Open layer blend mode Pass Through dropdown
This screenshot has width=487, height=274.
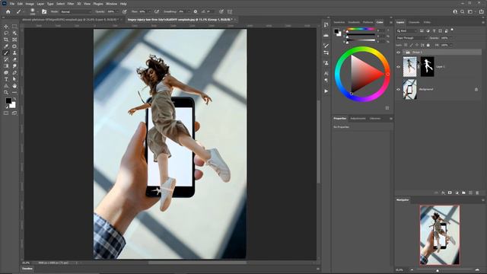pos(412,38)
